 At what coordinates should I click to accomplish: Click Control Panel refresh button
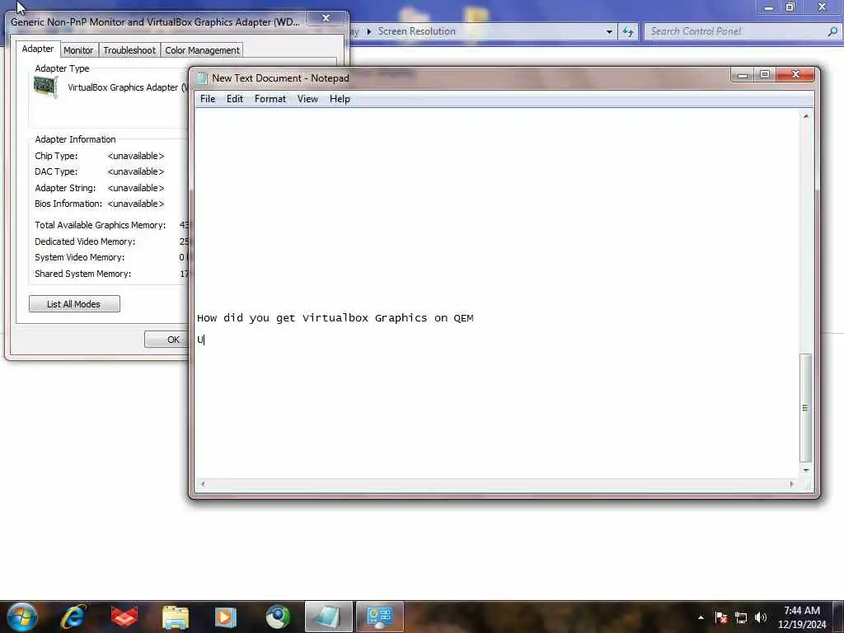point(627,32)
